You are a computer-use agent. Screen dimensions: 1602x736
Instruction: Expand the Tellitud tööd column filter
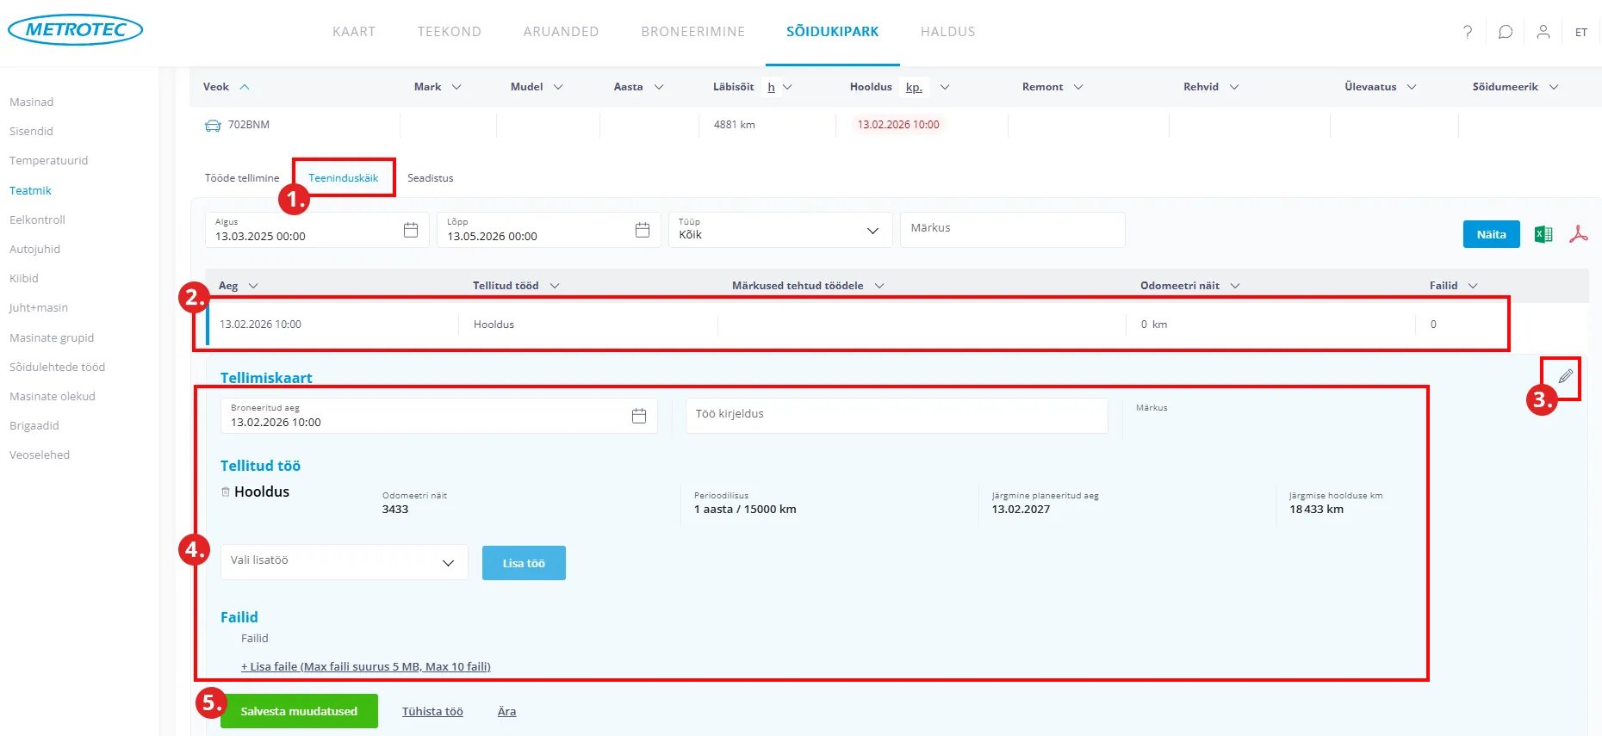[555, 286]
